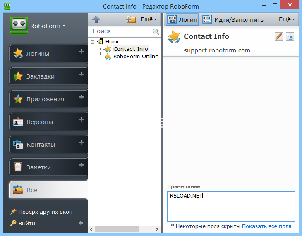Add a new bookmark with Закладки plus
This screenshot has width=302, height=236.
[x=81, y=74]
